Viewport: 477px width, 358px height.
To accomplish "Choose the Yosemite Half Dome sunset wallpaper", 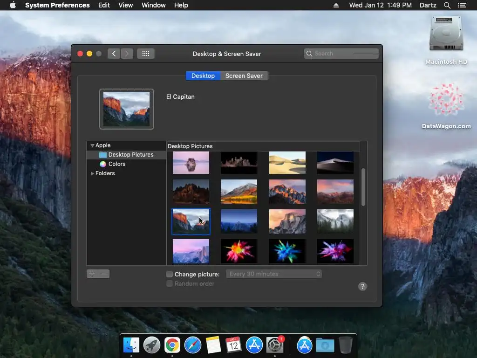I will (x=287, y=221).
